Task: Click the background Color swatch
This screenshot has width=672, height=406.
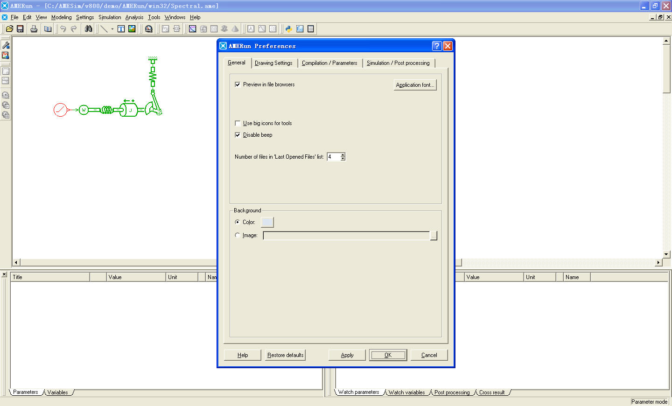Action: click(267, 222)
